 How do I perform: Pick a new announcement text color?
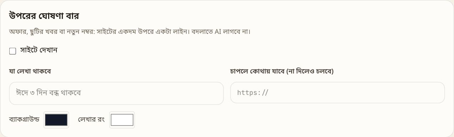click(122, 120)
